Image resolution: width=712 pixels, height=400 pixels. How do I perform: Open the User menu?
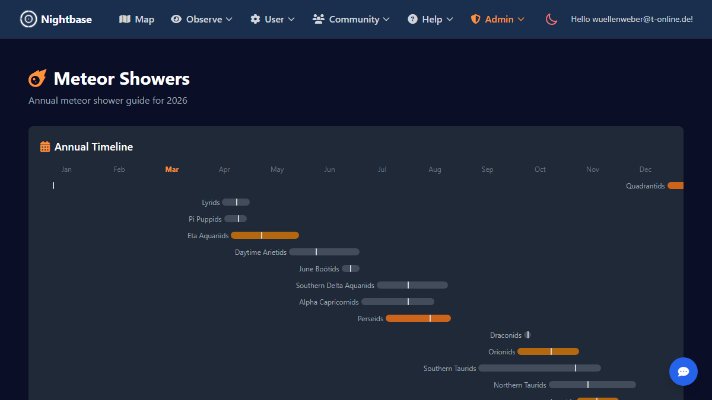tap(273, 19)
